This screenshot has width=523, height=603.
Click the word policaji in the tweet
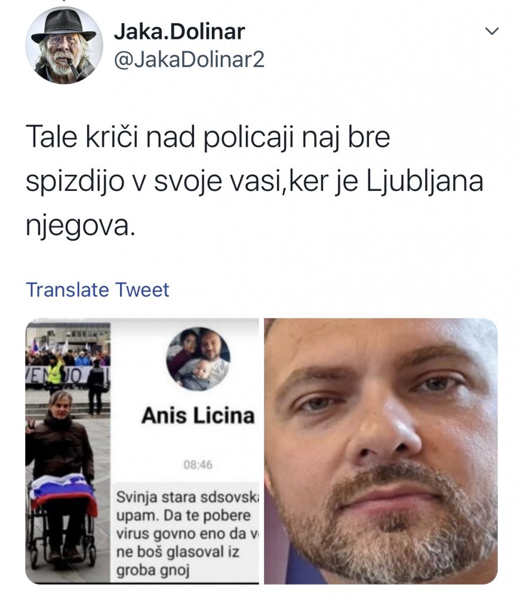pos(248,137)
